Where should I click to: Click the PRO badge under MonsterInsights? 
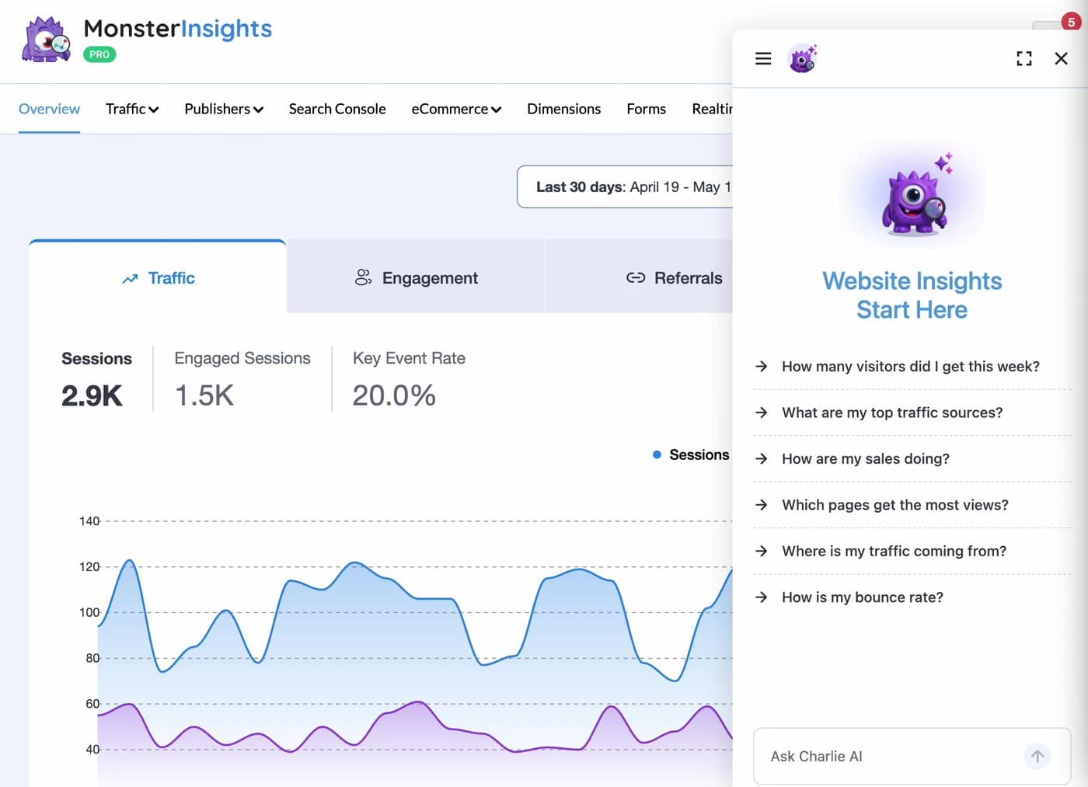coord(99,54)
